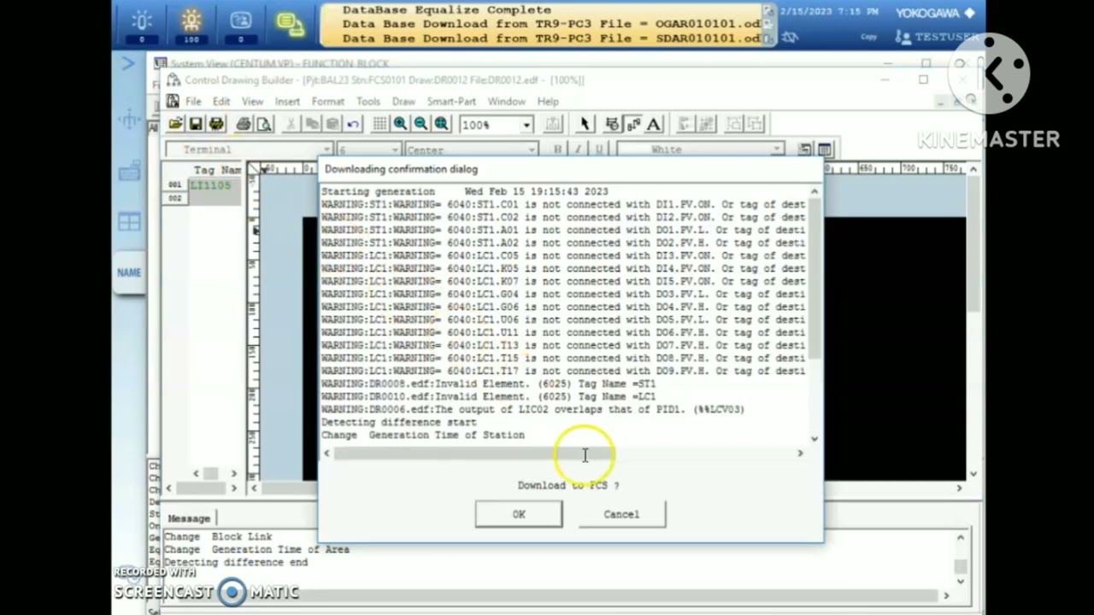
Task: Click the up arrow of log vertical scrollbar
Action: click(814, 191)
